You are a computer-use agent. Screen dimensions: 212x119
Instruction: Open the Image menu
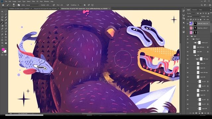tap(14, 1)
